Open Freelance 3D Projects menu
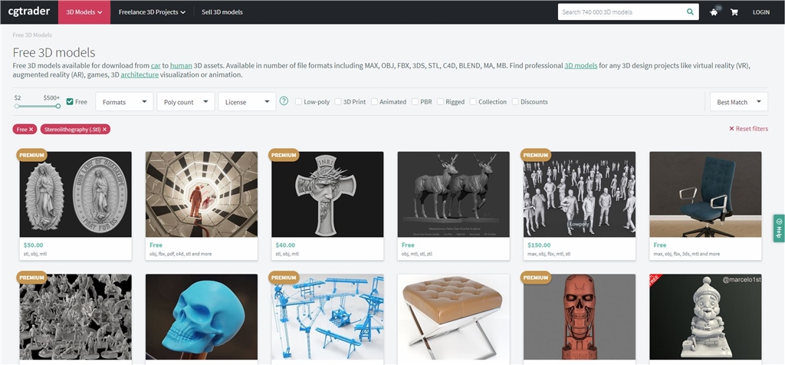This screenshot has width=785, height=365. [152, 12]
